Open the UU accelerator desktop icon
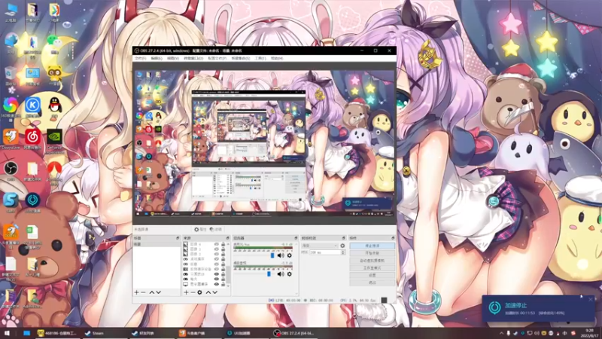 [32, 202]
